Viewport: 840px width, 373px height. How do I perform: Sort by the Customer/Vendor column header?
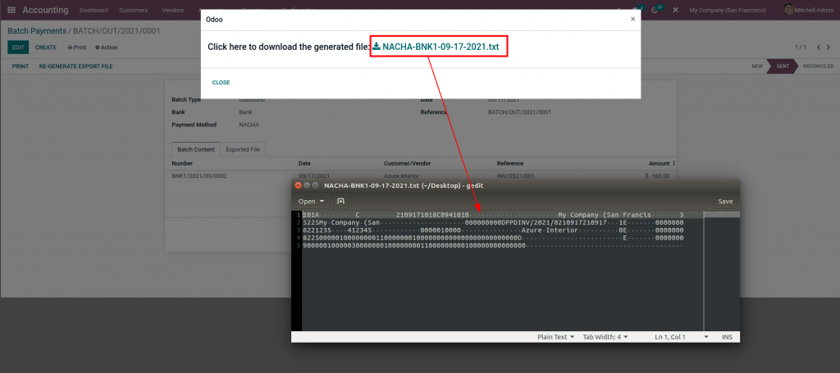click(x=407, y=163)
